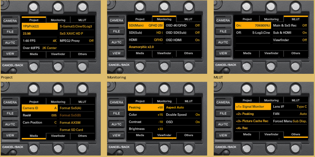The width and height of the screenshot is (315, 157).
Task: Adjust the Peaking +50 level value
Action: pyautogui.click(x=146, y=108)
